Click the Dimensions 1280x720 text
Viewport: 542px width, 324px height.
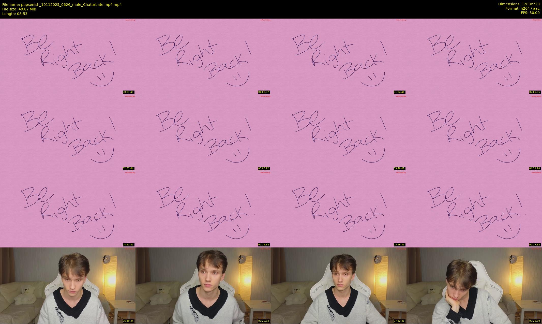[x=519, y=4]
